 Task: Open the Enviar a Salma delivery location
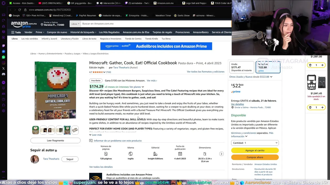coord(53,24)
